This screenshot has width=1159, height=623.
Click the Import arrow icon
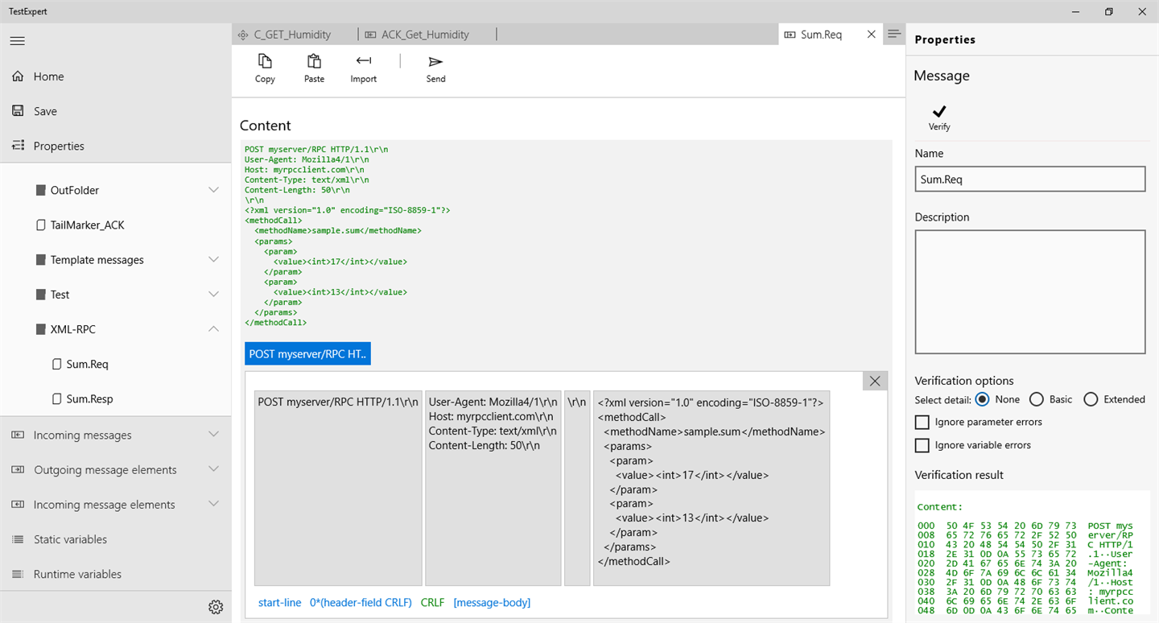tap(363, 61)
